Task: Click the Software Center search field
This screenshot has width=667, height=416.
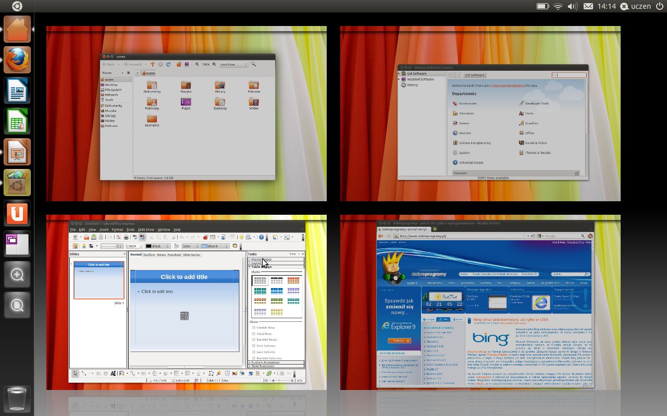Action: pyautogui.click(x=569, y=75)
